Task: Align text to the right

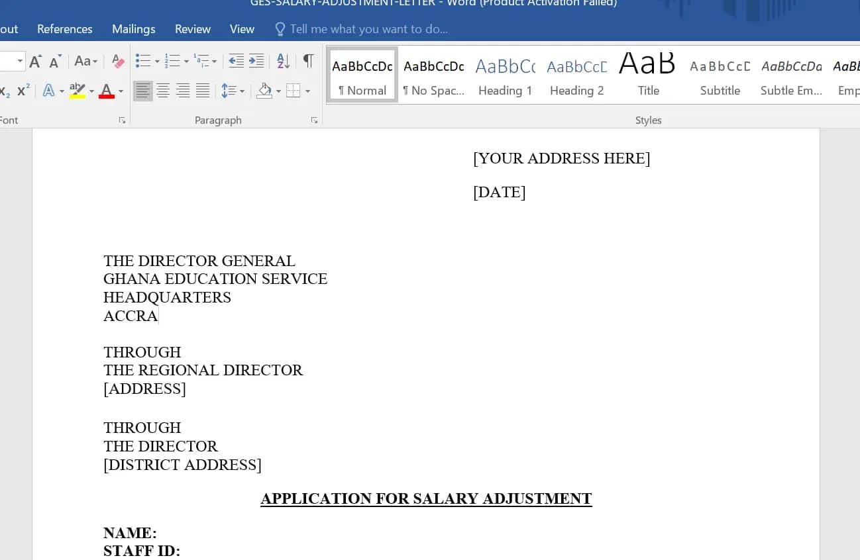Action: [183, 91]
